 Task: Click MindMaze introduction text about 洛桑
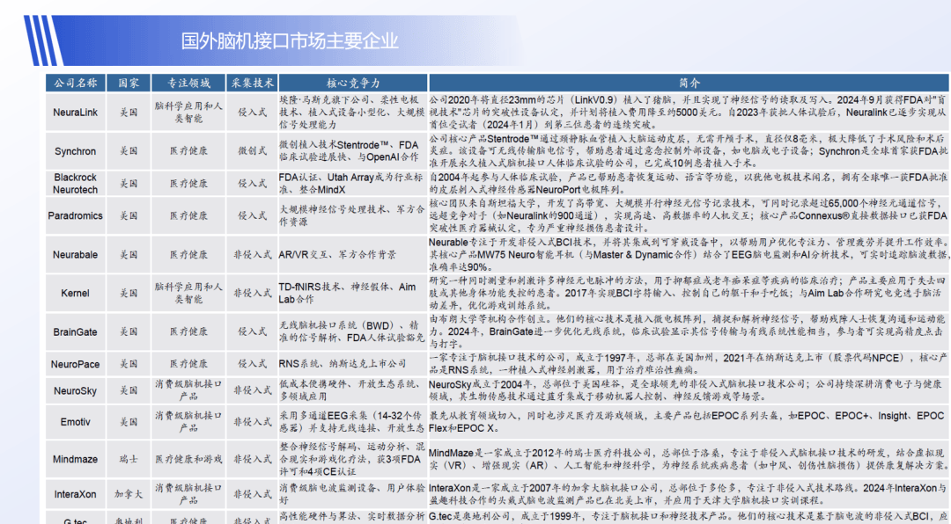[689, 459]
